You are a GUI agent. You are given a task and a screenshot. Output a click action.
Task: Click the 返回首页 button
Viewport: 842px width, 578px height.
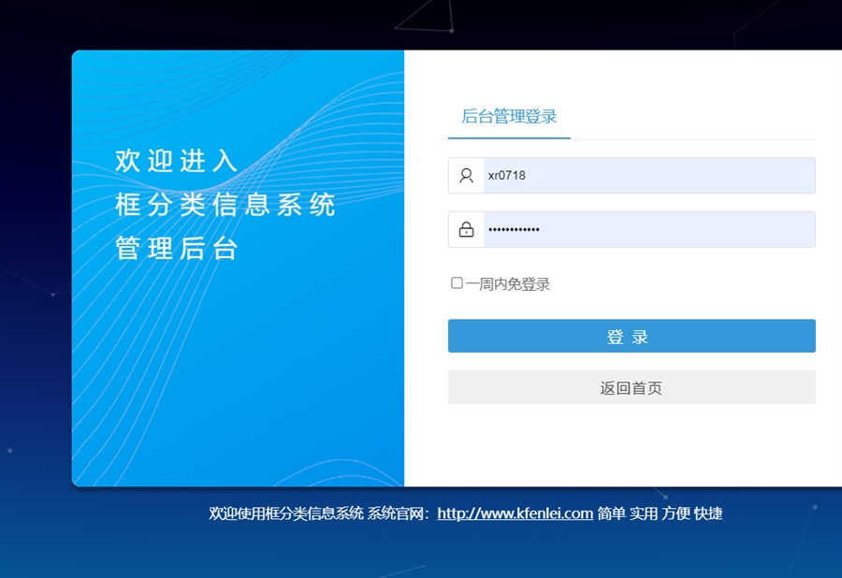631,387
